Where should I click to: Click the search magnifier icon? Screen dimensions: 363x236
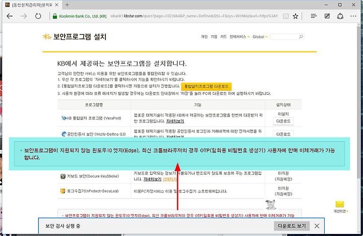[x=300, y=37]
